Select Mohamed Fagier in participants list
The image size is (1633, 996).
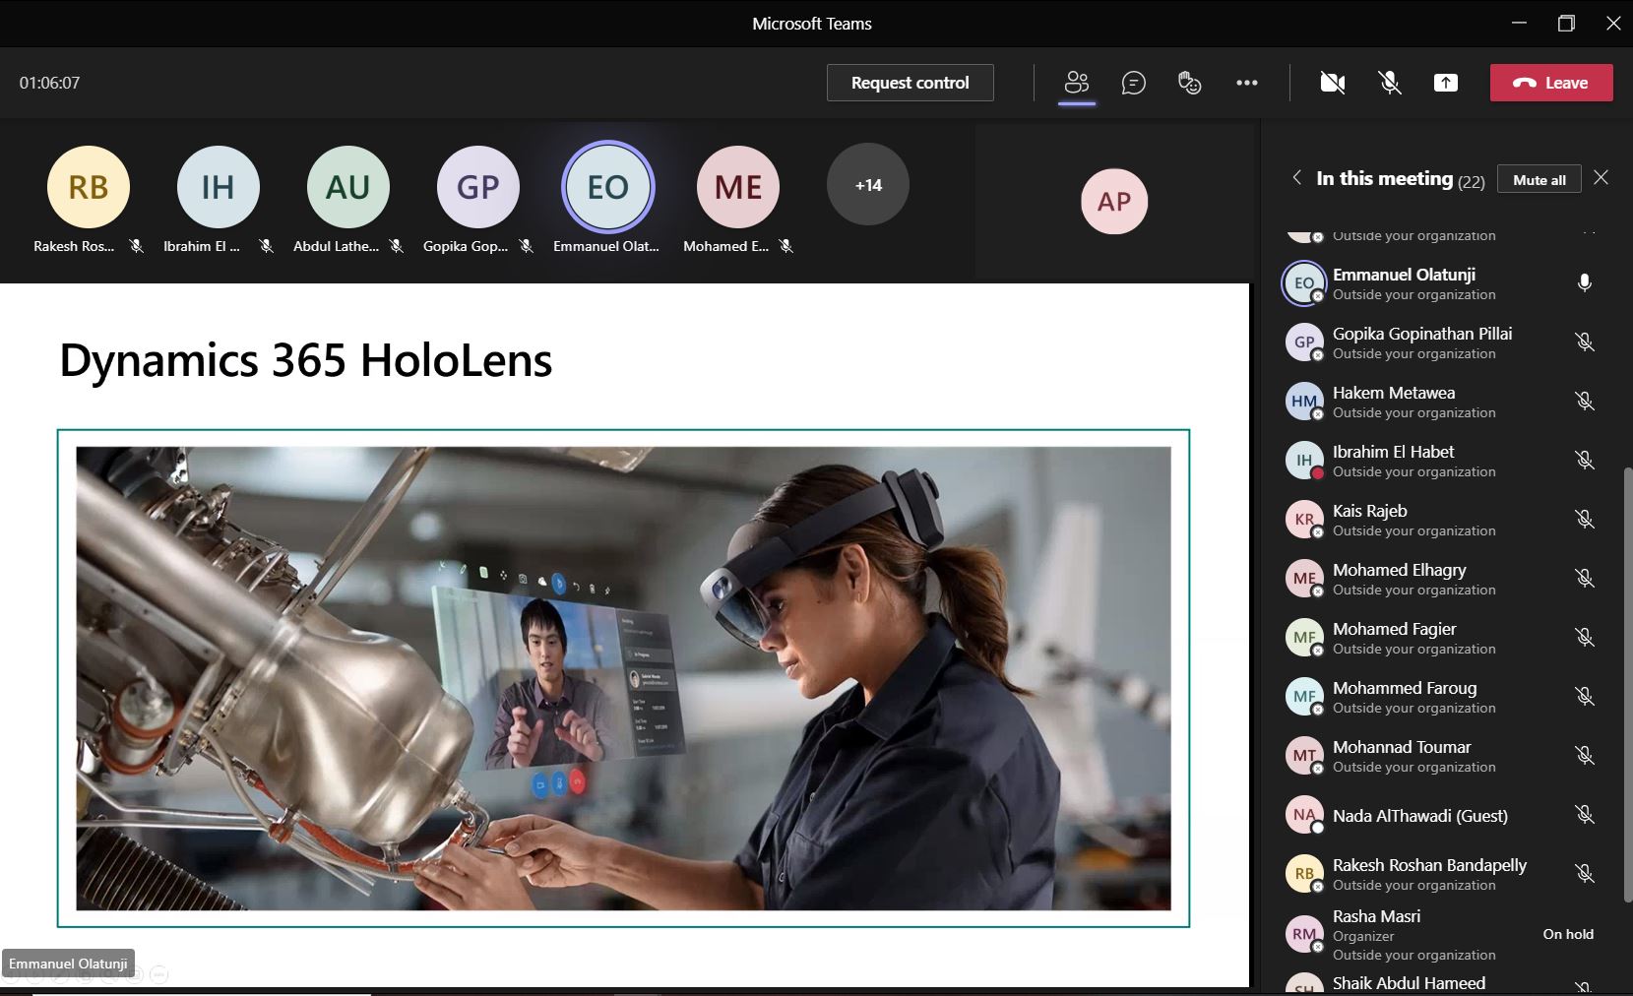1441,638
